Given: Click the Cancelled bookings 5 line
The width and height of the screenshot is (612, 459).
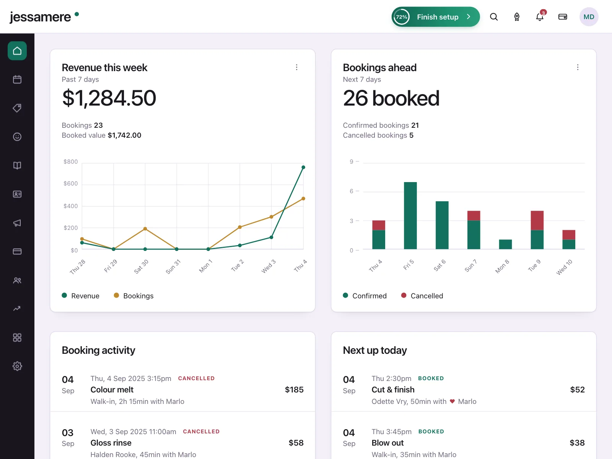Looking at the screenshot, I should (x=378, y=135).
